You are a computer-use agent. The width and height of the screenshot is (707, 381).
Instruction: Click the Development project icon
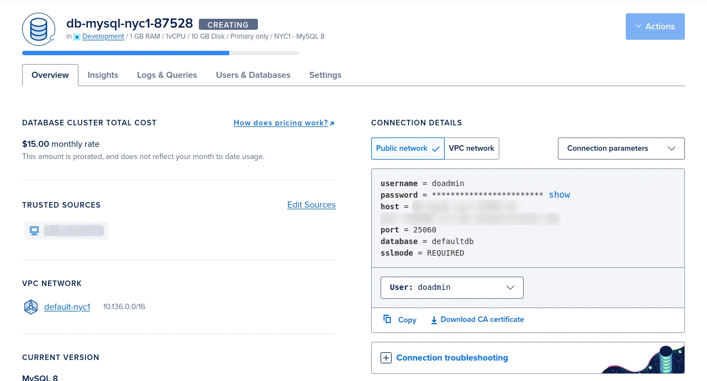[x=77, y=37]
